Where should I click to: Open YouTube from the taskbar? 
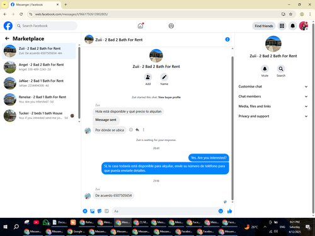36,222
